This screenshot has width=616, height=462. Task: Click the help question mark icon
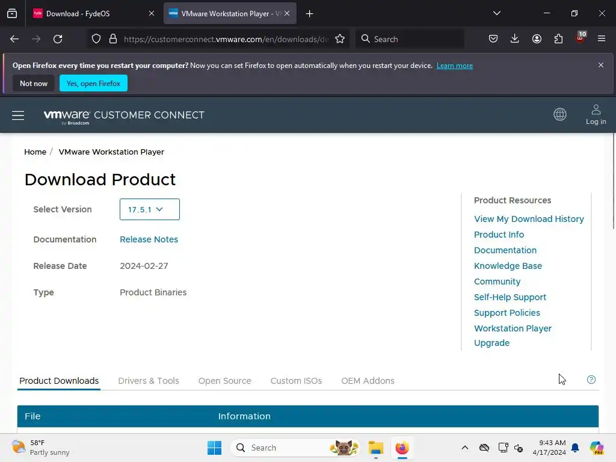[x=591, y=380]
